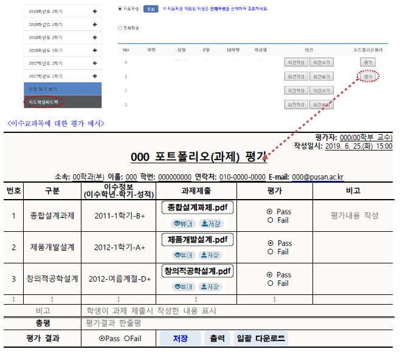Download 종합설계과제.pdf with 저장 button
Screen dimensions: 400x352
(x=212, y=223)
